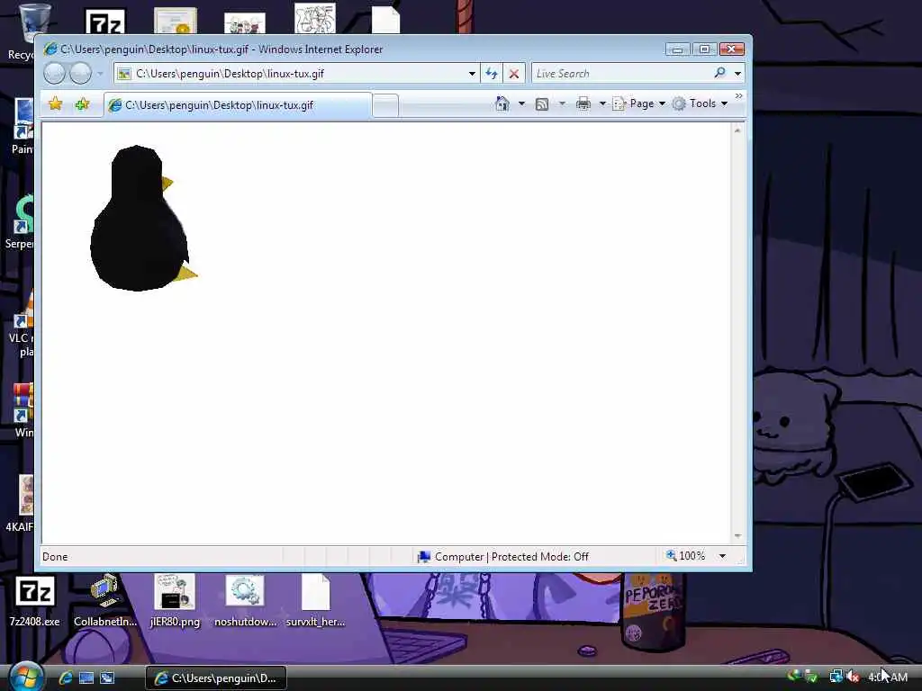
Task: Click the vertical scrollbar up arrow
Action: pos(737,130)
